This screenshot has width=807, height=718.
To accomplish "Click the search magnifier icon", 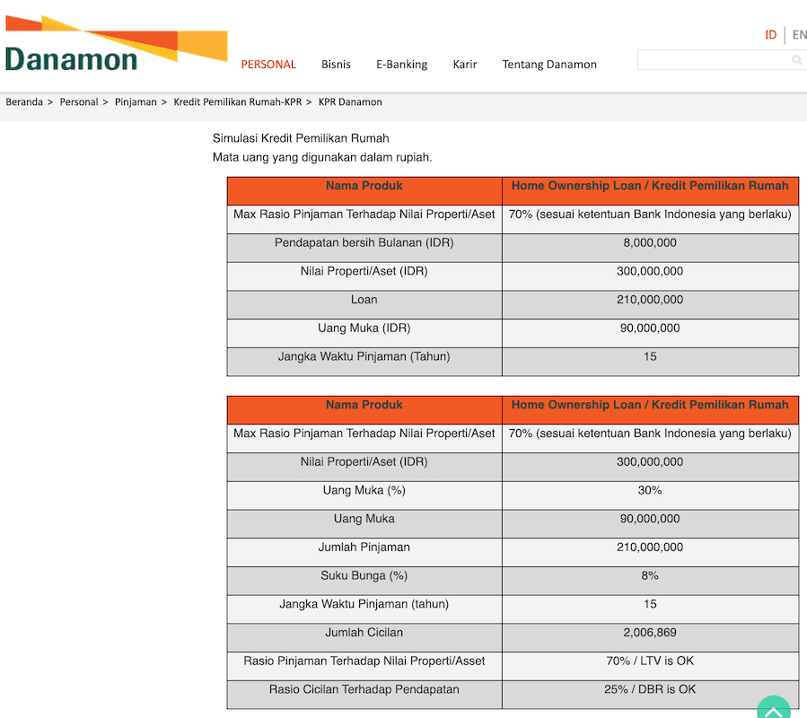I will [797, 59].
